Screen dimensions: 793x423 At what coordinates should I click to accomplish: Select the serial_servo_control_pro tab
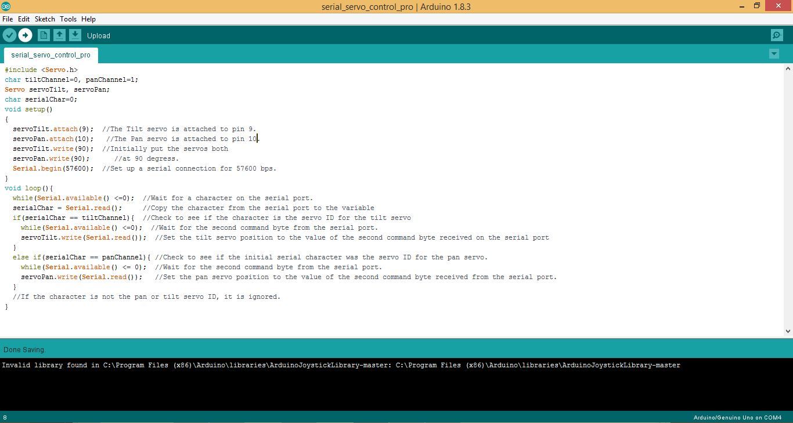click(51, 55)
